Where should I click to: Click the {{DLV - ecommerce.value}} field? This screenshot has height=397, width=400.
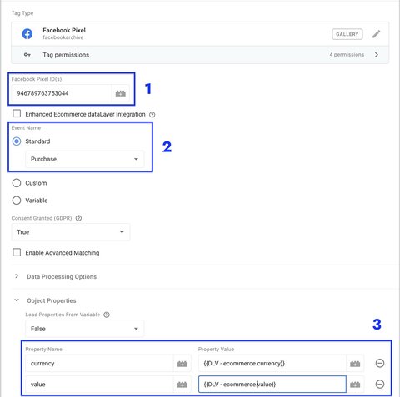272,385
